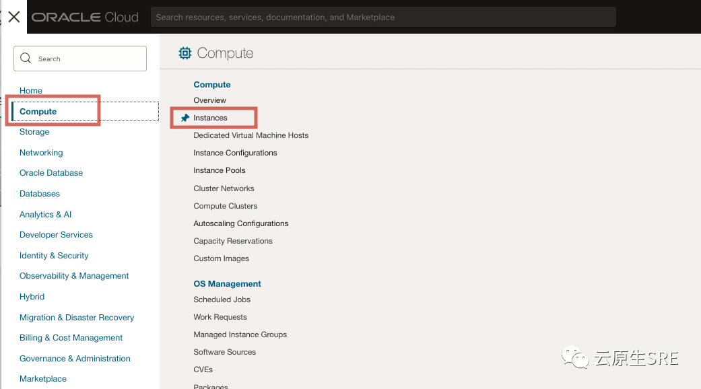701x389 pixels.
Task: Open Custom Images page
Action: point(221,258)
